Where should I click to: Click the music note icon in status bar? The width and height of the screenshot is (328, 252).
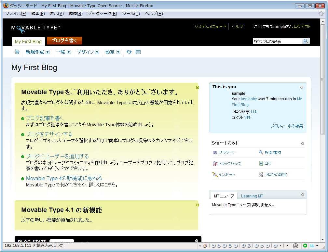(x=243, y=246)
